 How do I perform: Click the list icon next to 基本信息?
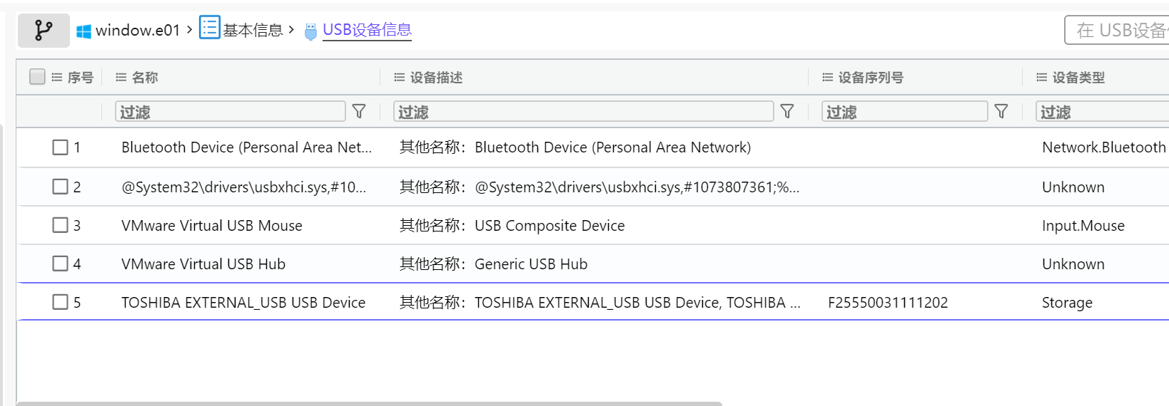coord(209,28)
